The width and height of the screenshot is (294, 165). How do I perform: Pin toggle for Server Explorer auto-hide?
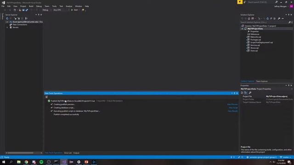(x=39, y=15)
